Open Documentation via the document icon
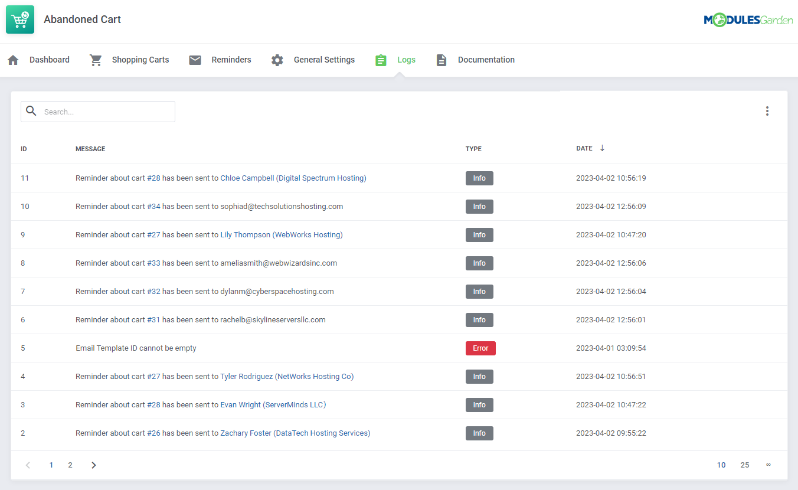Viewport: 798px width, 490px height. pos(441,60)
